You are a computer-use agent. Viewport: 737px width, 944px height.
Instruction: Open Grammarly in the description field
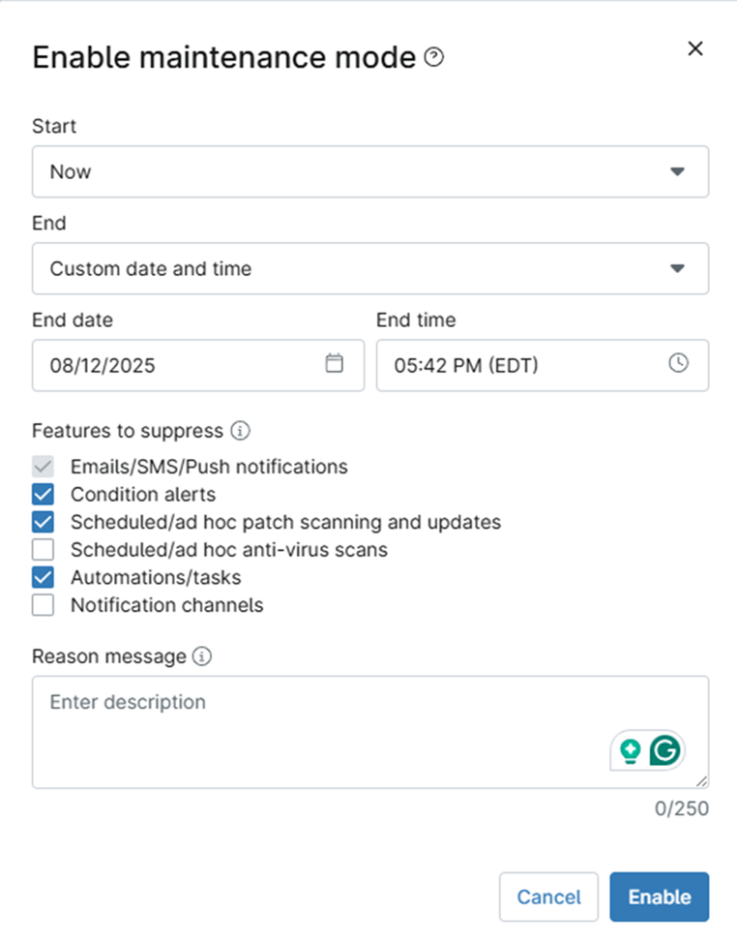[667, 749]
